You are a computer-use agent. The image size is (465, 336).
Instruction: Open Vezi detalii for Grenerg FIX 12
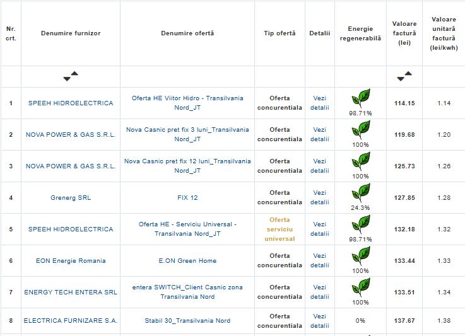320,197
